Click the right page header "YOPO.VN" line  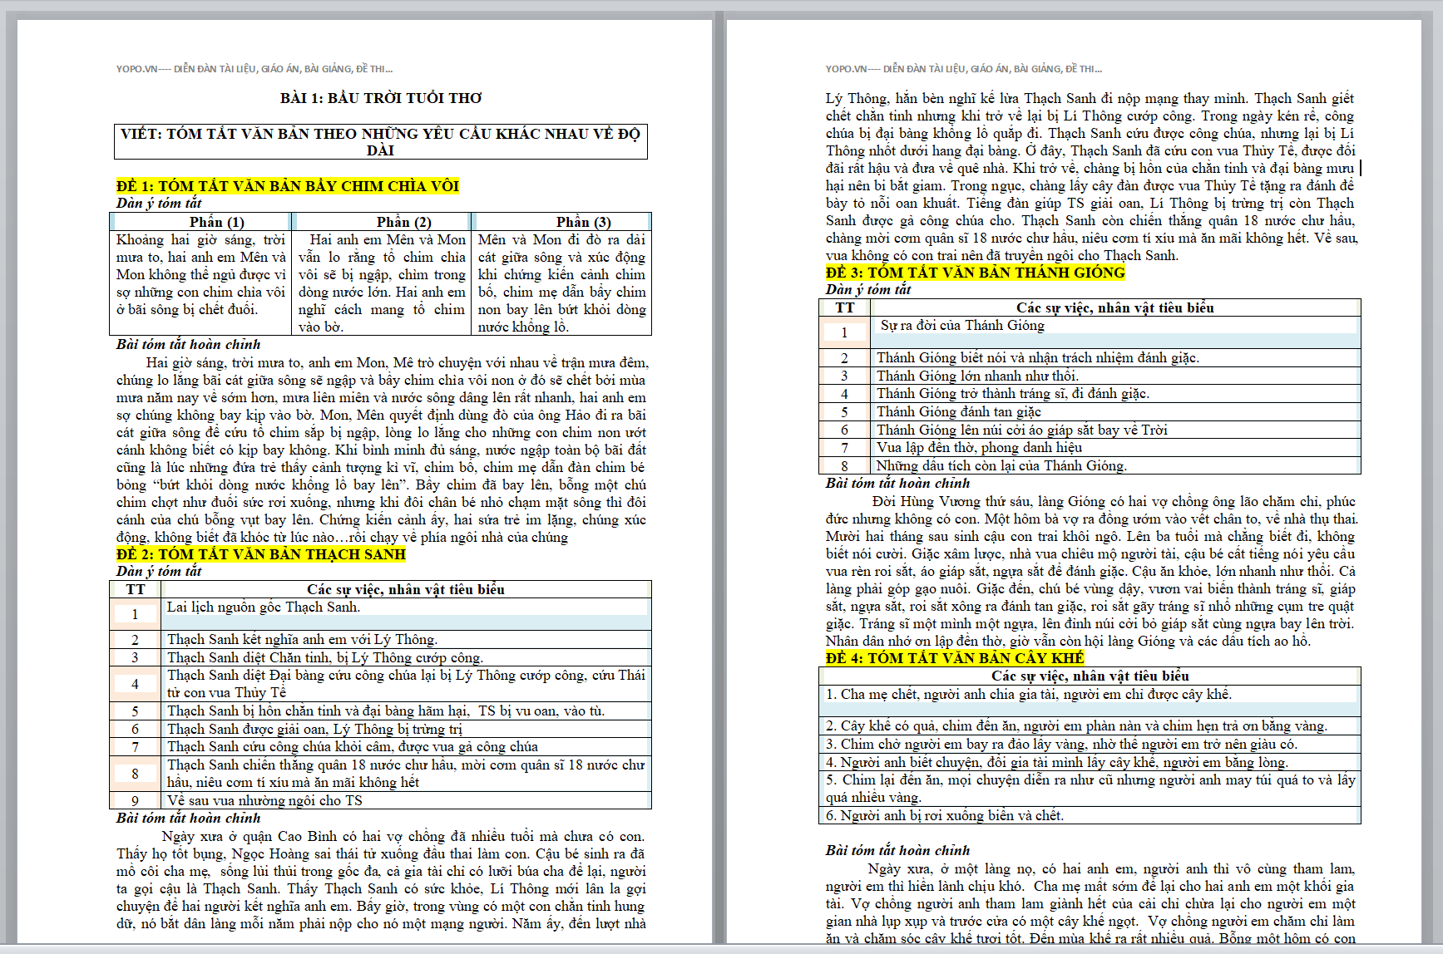(964, 69)
